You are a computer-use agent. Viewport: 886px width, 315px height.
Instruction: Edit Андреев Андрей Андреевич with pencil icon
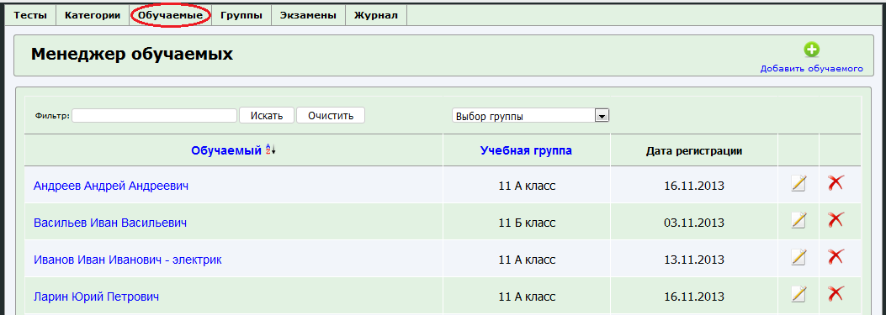tap(798, 183)
